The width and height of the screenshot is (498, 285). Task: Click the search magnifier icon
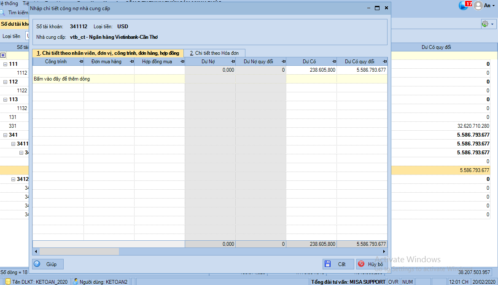coord(3,13)
